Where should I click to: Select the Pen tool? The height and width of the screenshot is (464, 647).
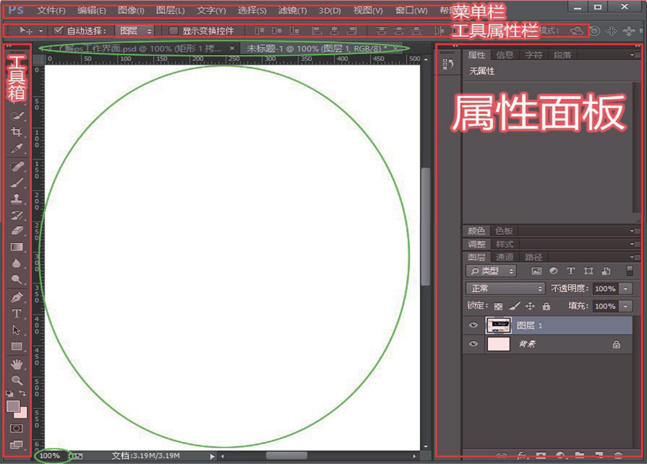[x=17, y=297]
